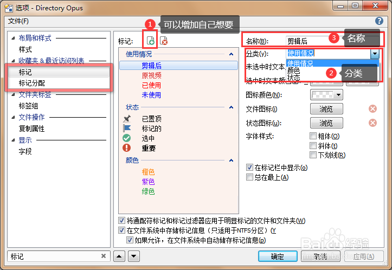Enable 粗体 bold font style

[313, 136]
